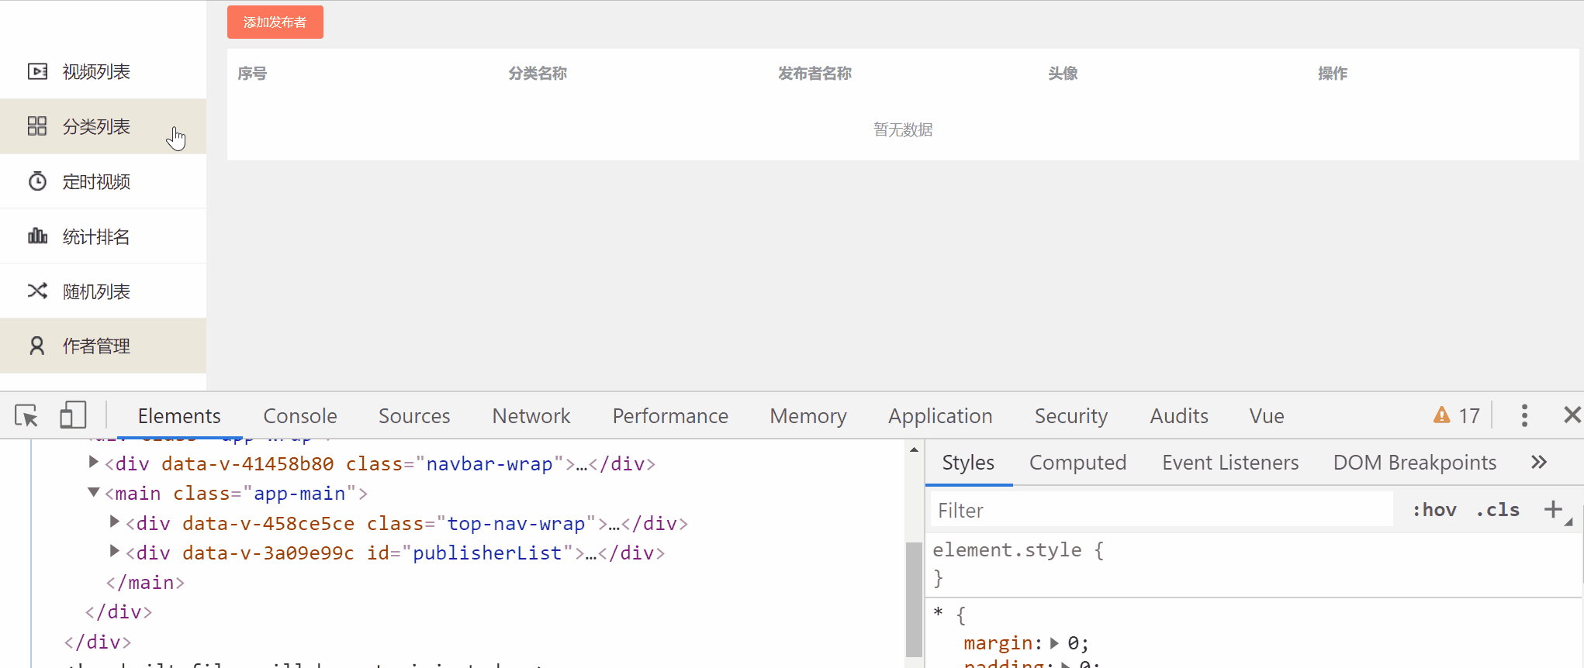This screenshot has width=1584, height=668.
Task: Switch to the Console tab
Action: (300, 416)
